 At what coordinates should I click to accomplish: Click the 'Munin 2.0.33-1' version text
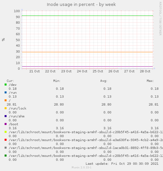click(81, 167)
